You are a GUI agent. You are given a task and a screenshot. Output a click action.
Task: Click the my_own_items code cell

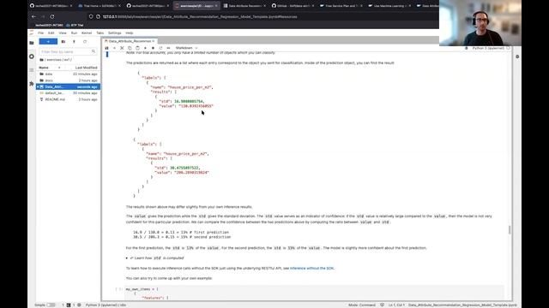coord(314,293)
